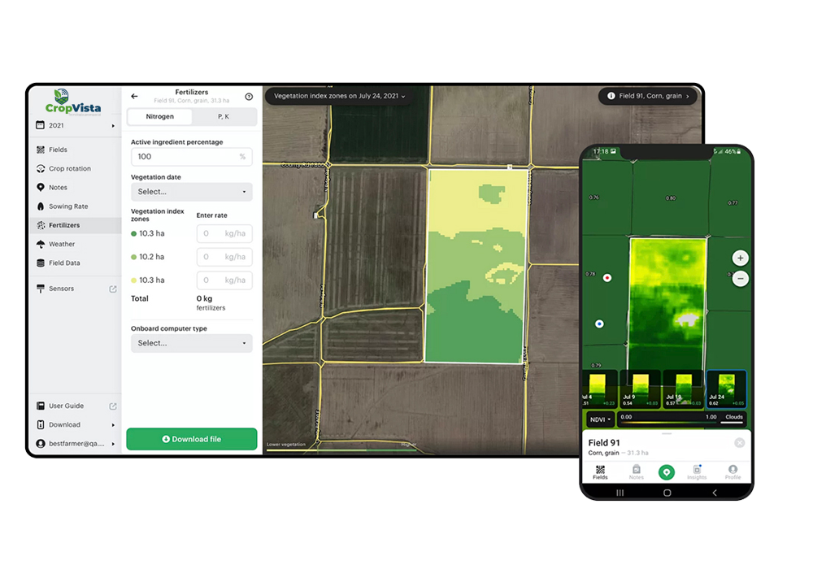The width and height of the screenshot is (813, 569).
Task: Switch to the P, K tab
Action: 223,117
